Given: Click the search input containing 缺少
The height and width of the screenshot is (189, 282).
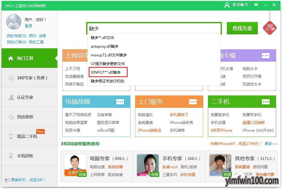Looking at the screenshot, I should point(154,28).
